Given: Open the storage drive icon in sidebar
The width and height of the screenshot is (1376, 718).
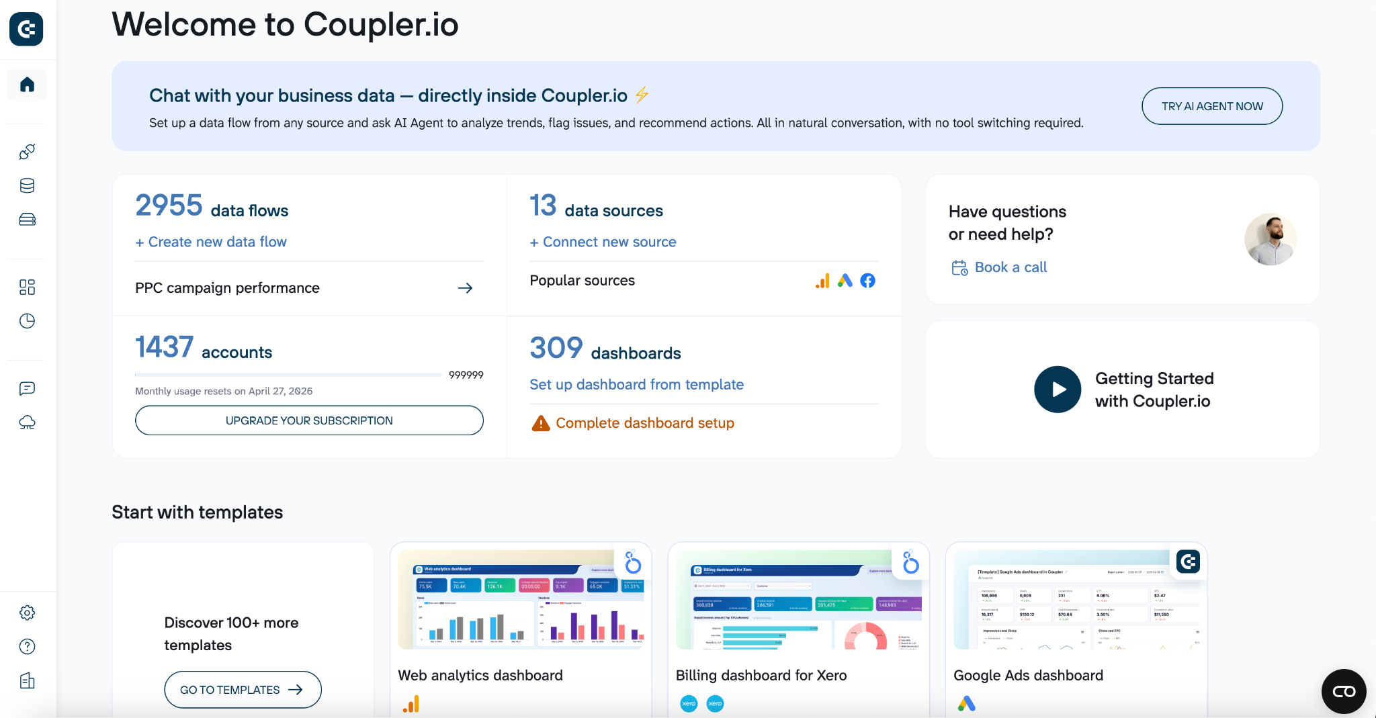Looking at the screenshot, I should (x=27, y=220).
